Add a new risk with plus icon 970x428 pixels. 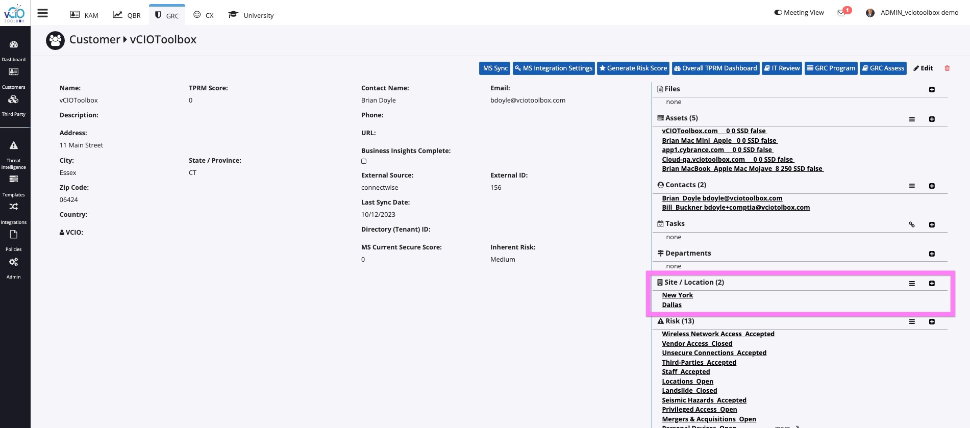point(932,322)
